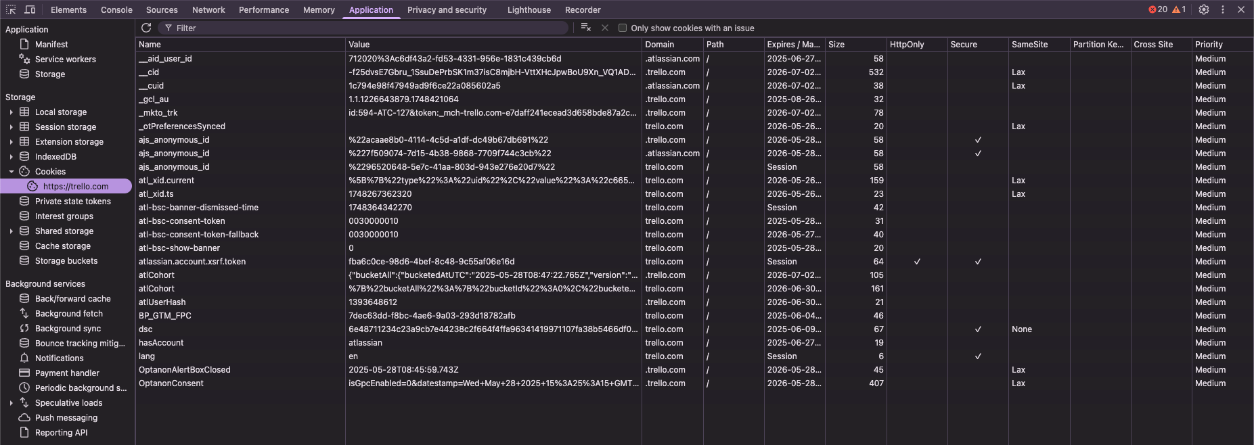This screenshot has width=1254, height=445.
Task: Sort by the Priority column header
Action: [1222, 45]
